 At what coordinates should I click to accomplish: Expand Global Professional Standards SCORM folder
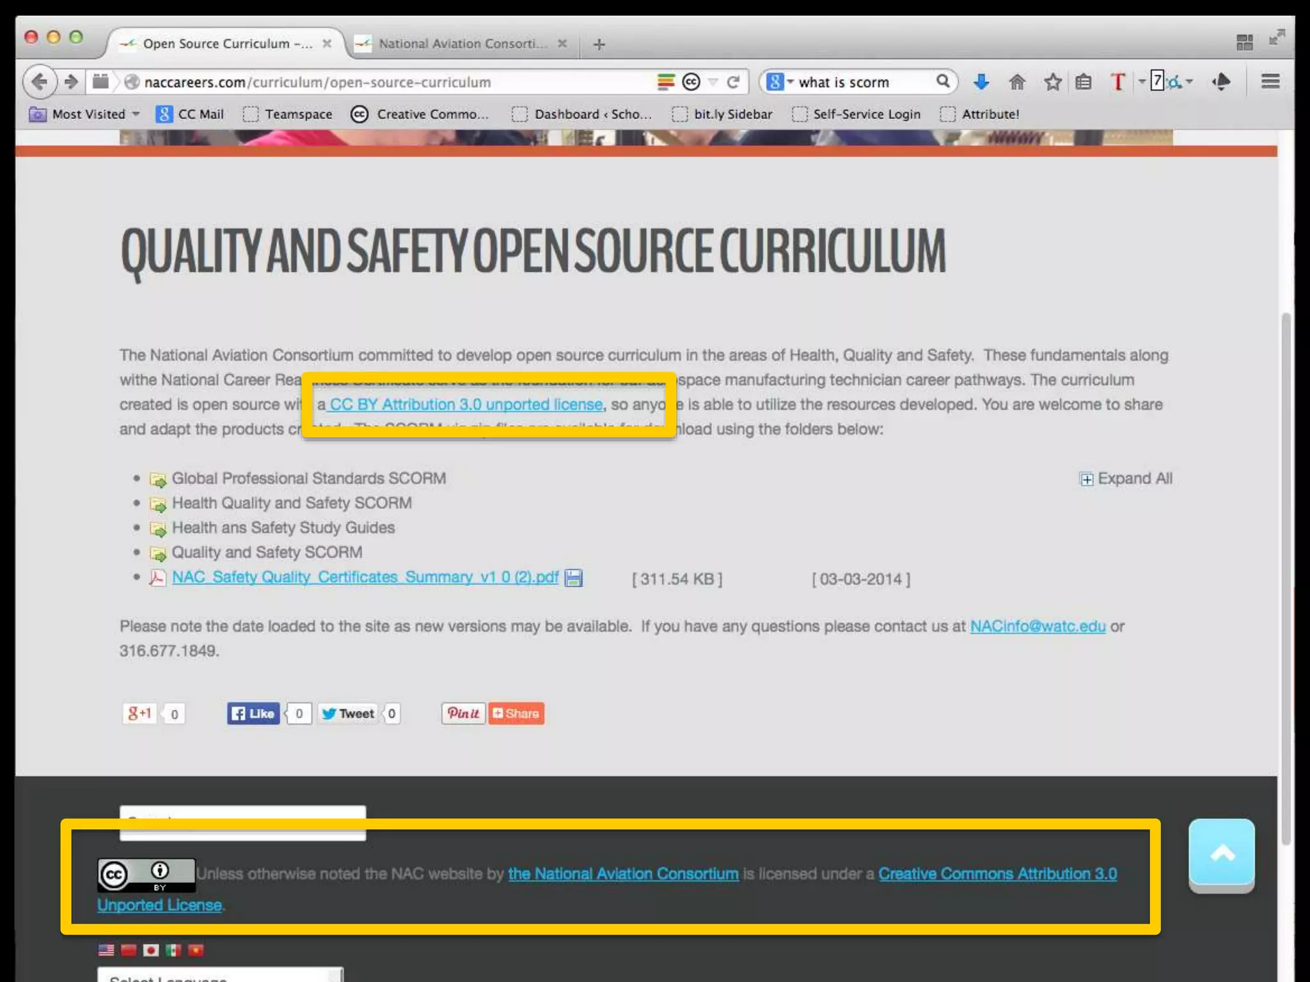pos(308,479)
